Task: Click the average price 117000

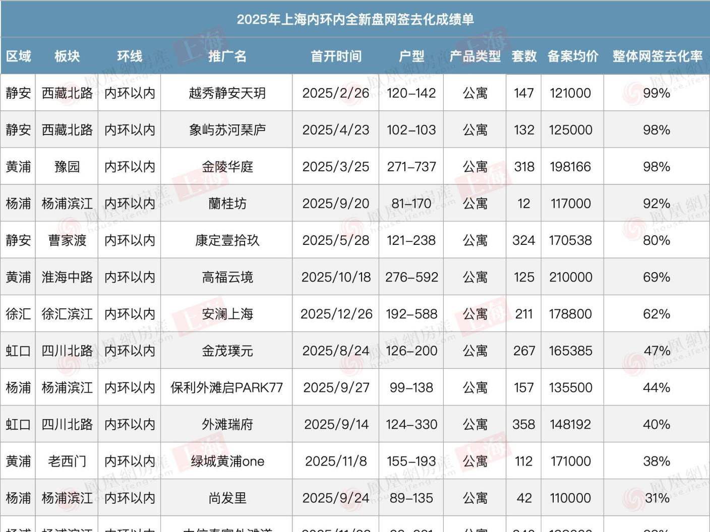Action: pos(570,204)
